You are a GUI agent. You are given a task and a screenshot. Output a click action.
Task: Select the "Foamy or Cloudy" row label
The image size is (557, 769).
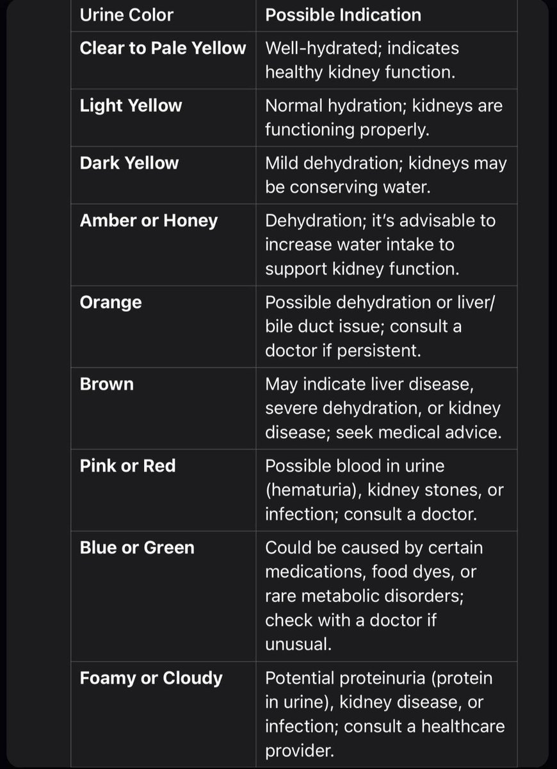click(151, 678)
